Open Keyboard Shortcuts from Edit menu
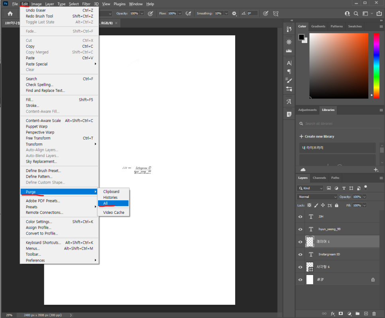This screenshot has height=318, width=385. point(59,242)
